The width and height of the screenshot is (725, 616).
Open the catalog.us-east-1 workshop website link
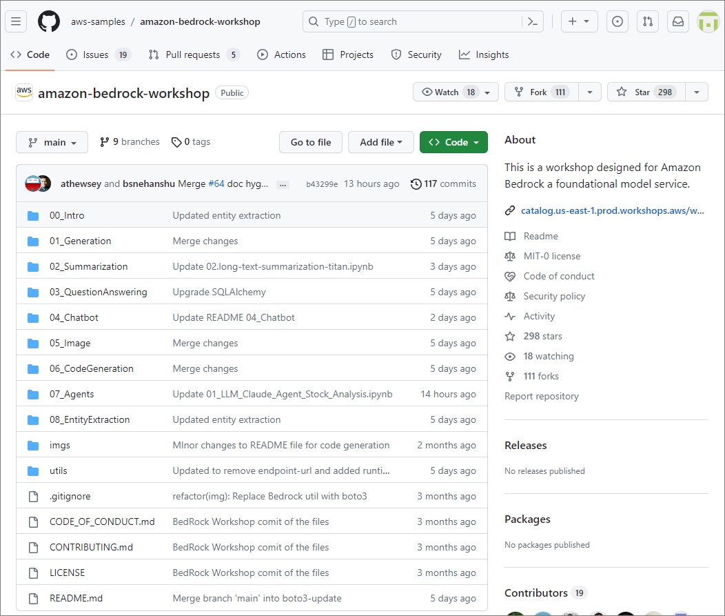pyautogui.click(x=612, y=210)
